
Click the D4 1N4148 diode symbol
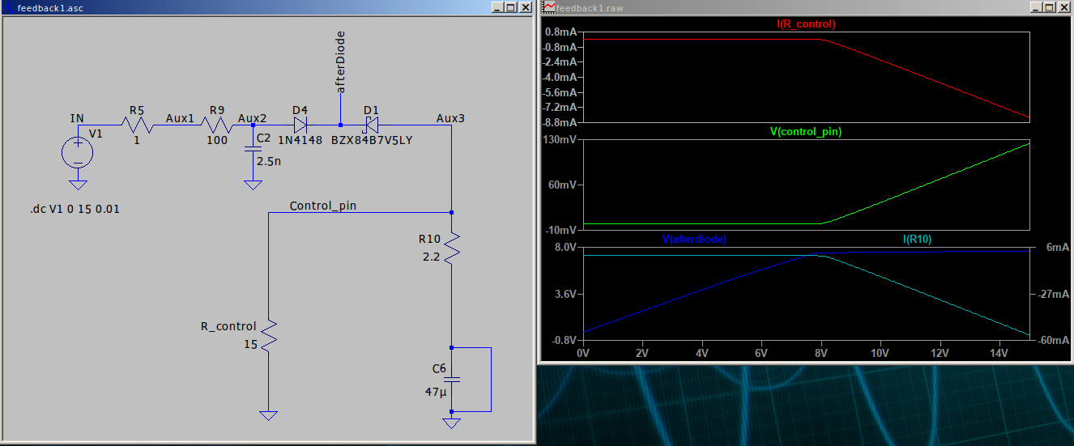click(x=300, y=125)
